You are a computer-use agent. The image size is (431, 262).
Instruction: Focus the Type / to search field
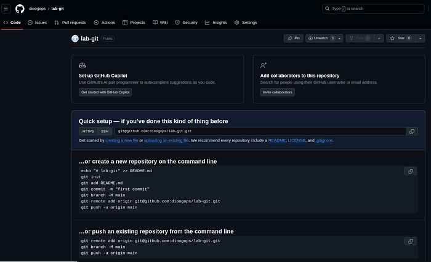tap(373, 9)
